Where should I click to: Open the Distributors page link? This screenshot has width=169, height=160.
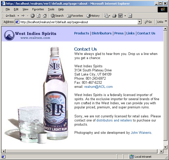click(102, 33)
